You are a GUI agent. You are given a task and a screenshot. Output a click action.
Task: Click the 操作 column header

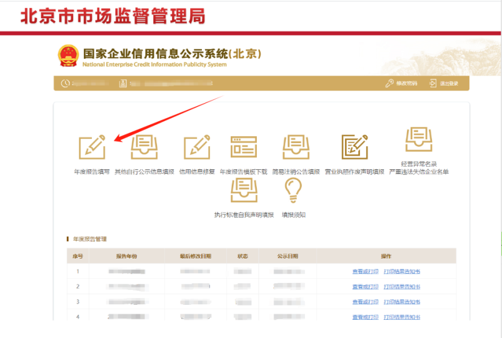(x=386, y=256)
